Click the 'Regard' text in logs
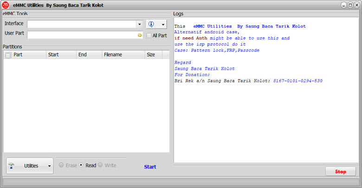The image size is (362, 188). (x=182, y=63)
